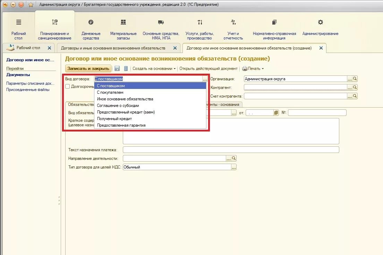Toggle the Долгосрочный checkbox

click(x=68, y=86)
